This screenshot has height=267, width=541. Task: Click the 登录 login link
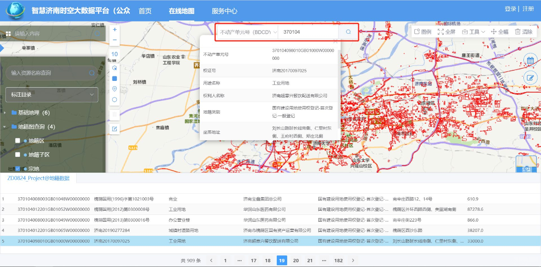tap(510, 9)
